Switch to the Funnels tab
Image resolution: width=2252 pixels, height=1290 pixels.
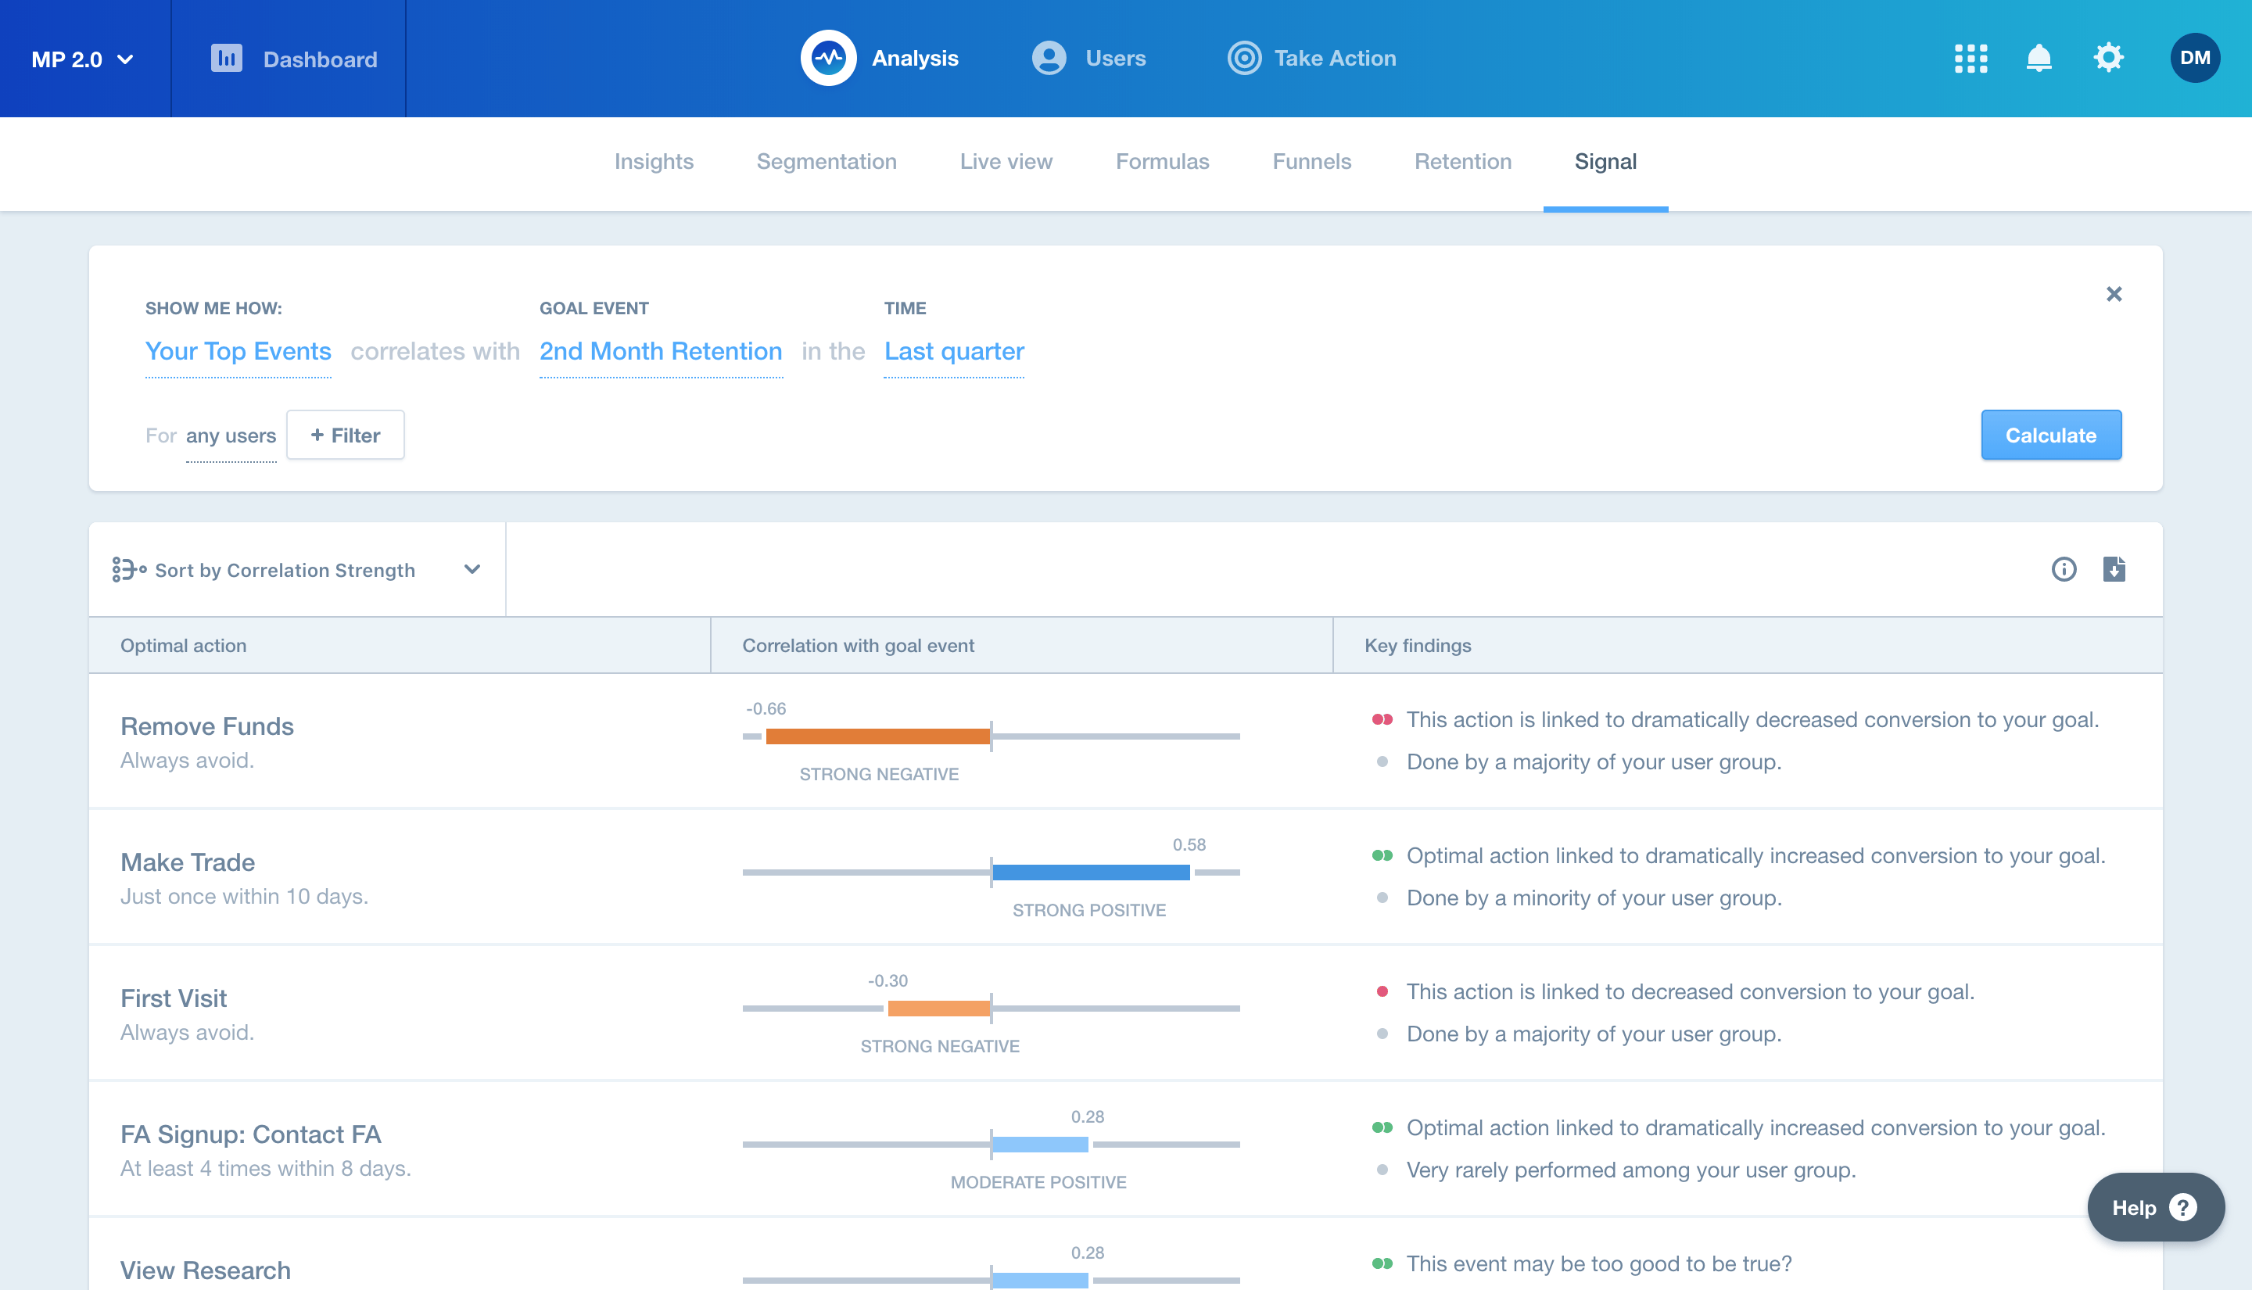(1311, 161)
